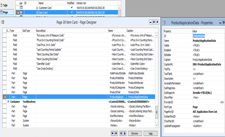The image size is (225, 137).
Task: Click the Preview button
Action: pos(135,133)
